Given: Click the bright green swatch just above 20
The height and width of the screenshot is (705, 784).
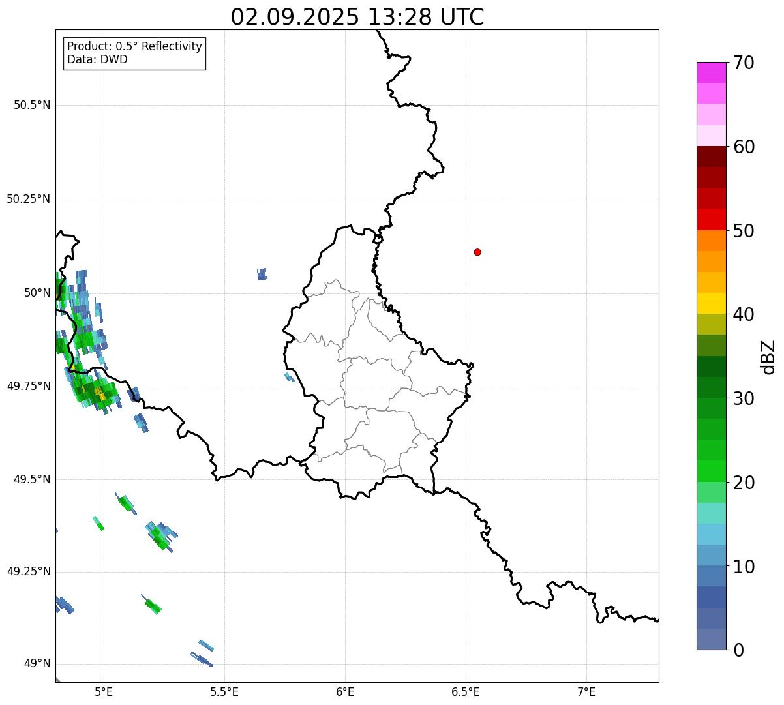Looking at the screenshot, I should pyautogui.click(x=711, y=472).
